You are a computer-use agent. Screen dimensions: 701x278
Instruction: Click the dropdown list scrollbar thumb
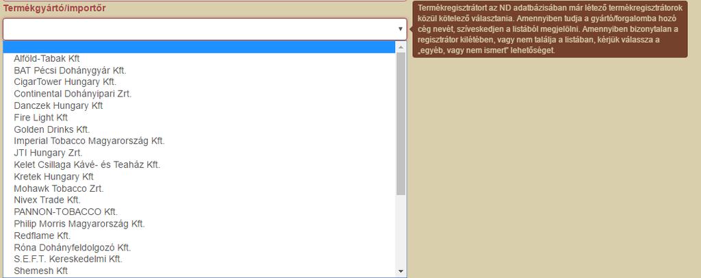[x=400, y=123]
